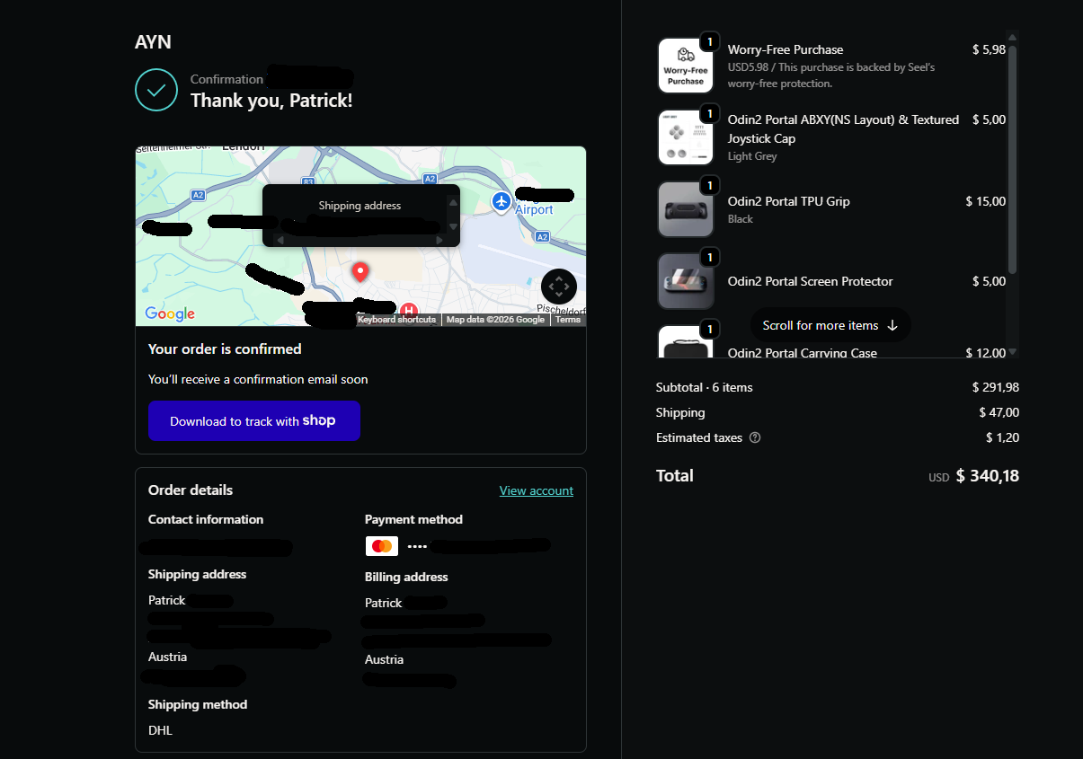Image resolution: width=1083 pixels, height=759 pixels.
Task: Open the map Terms link
Action: (x=568, y=320)
